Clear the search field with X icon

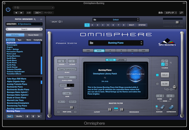click(x=41, y=29)
